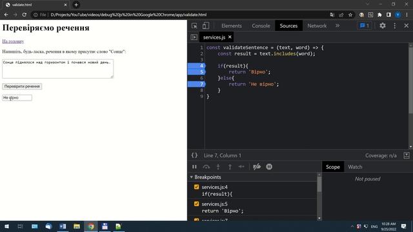Step out of current function

point(230,167)
